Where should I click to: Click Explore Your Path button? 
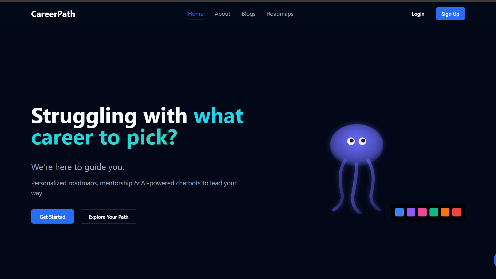pos(109,216)
